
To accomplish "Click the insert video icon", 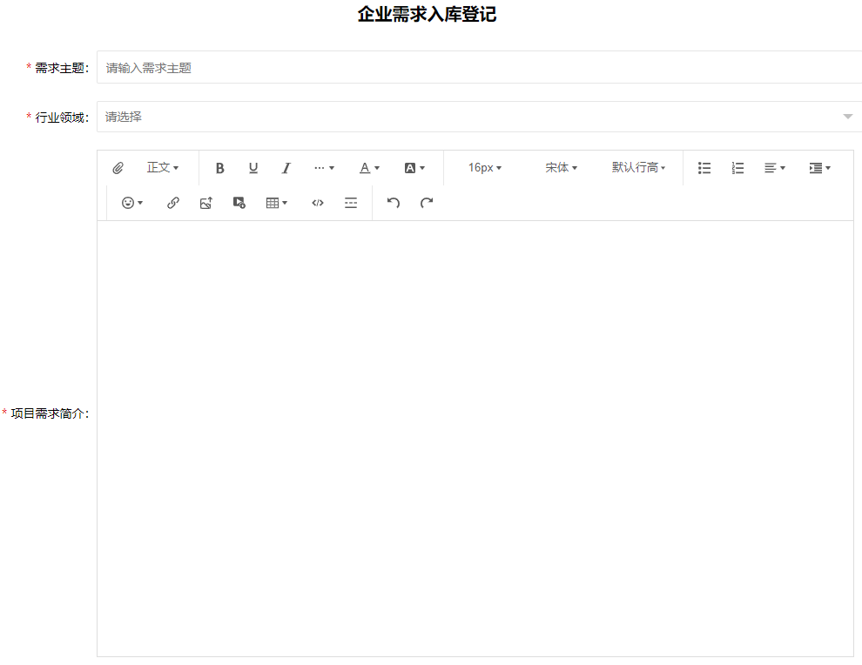I will [x=239, y=203].
